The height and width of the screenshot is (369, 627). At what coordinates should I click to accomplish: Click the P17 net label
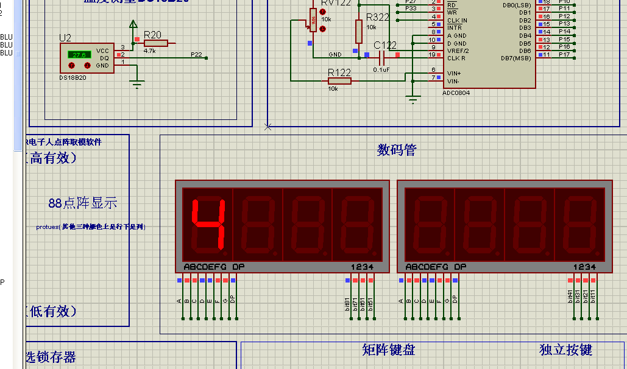[564, 54]
